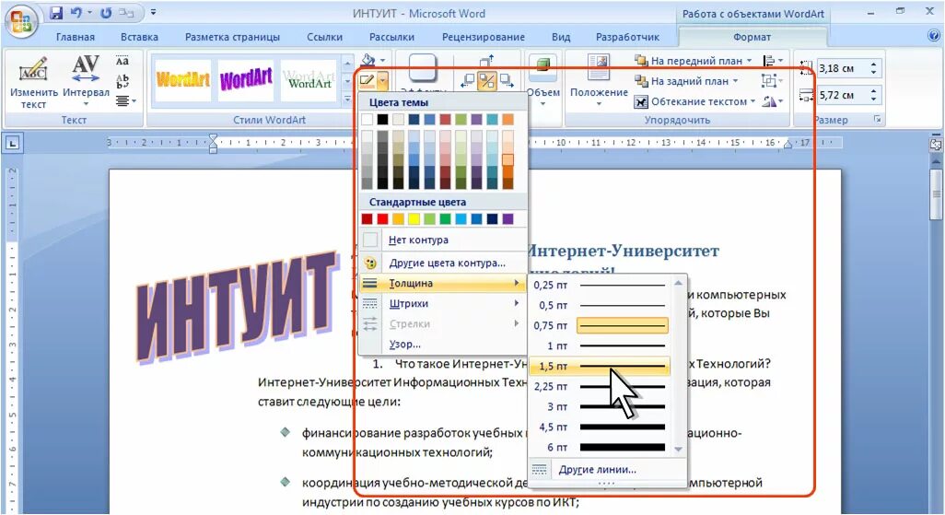
Task: Select the ИНТУИТ WordArt object
Action: pos(238,307)
